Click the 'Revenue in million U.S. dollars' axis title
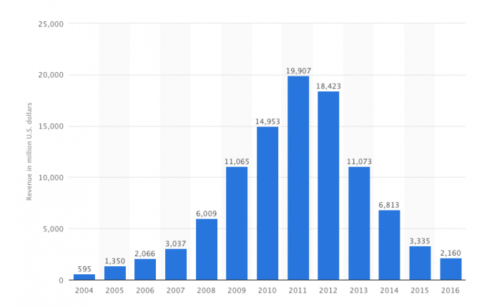 [30, 152]
